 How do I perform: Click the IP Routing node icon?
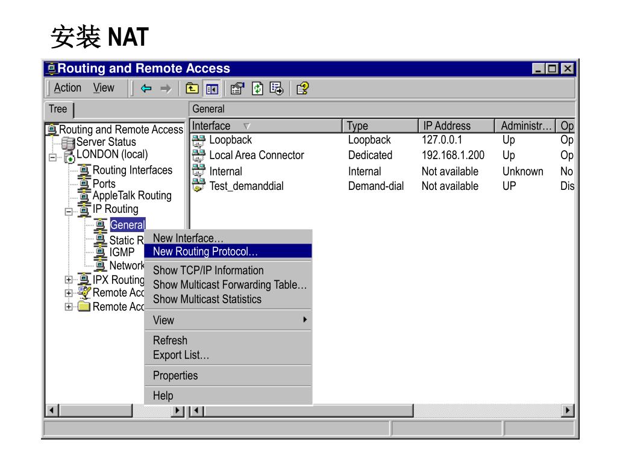tap(84, 209)
